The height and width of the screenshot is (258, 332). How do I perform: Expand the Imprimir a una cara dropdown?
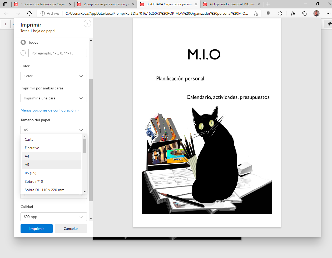(x=53, y=98)
